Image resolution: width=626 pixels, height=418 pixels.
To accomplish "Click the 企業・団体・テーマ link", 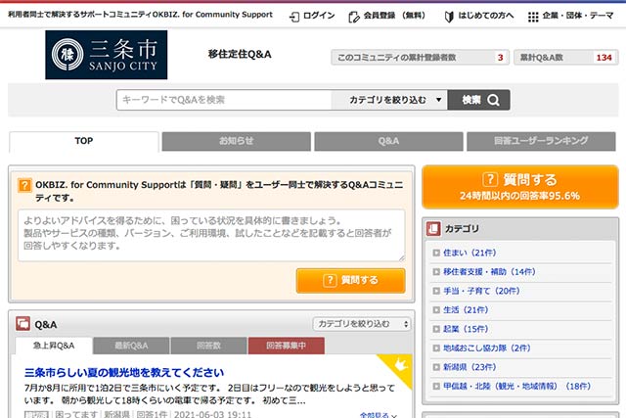I will tap(578, 16).
